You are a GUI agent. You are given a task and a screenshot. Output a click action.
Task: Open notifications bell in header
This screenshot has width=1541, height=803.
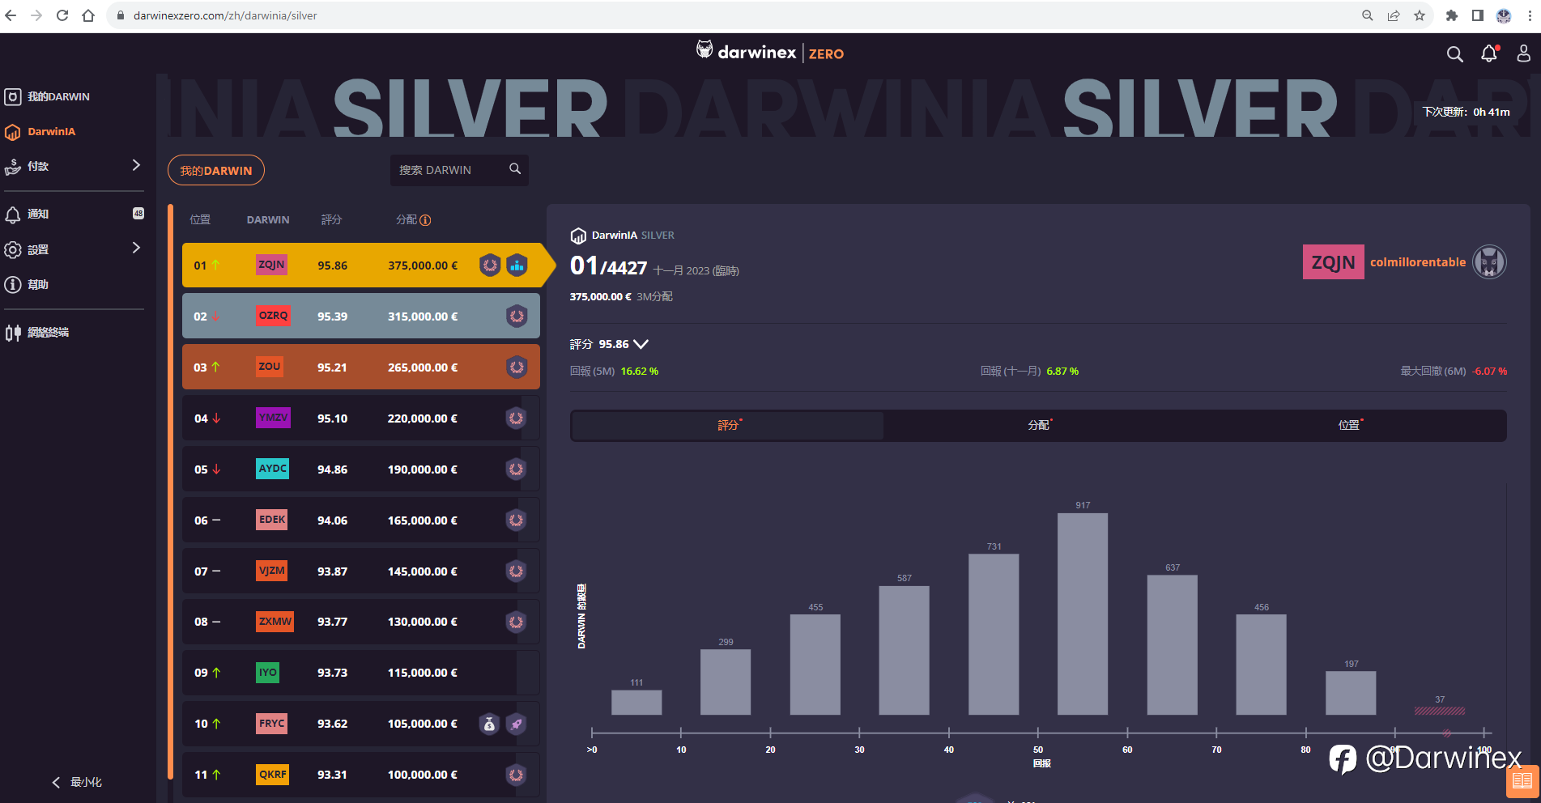(1489, 53)
